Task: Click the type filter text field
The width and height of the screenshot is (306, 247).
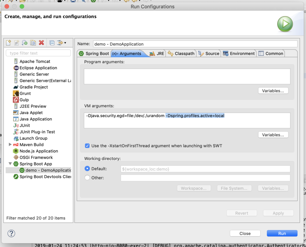Action: (x=39, y=53)
